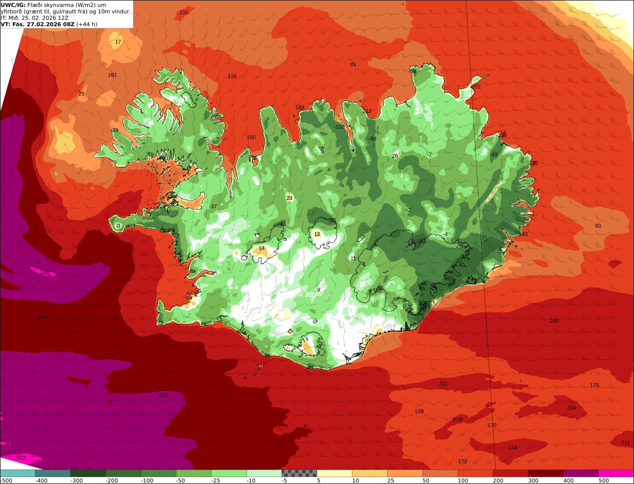The width and height of the screenshot is (634, 484).
Task: Click the -37 value in the west
Action: click(213, 207)
